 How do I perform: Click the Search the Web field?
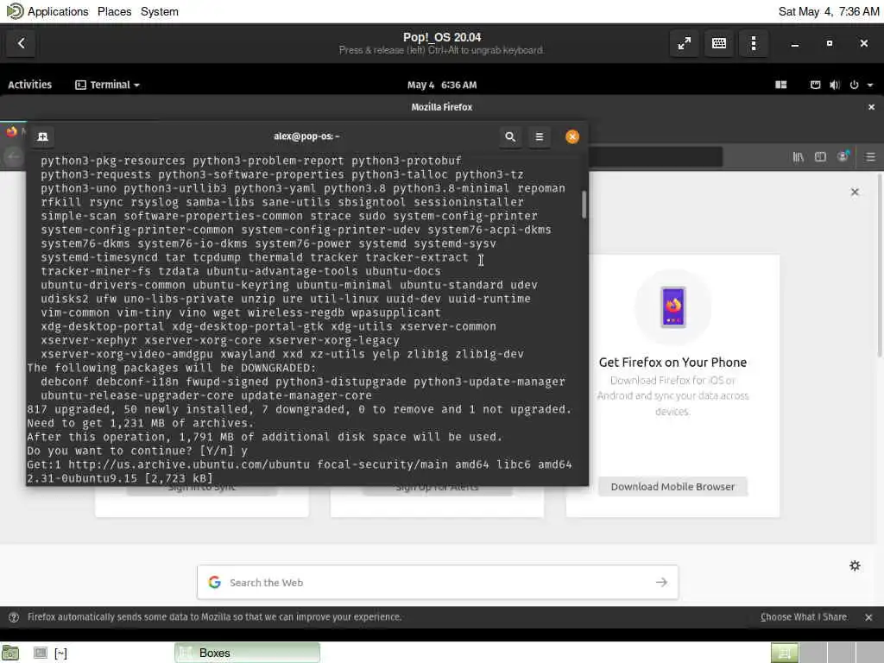438,583
